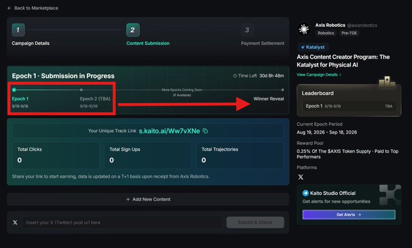Image resolution: width=412 pixels, height=248 pixels.
Task: Click the Reward Pool description text
Action: click(347, 154)
